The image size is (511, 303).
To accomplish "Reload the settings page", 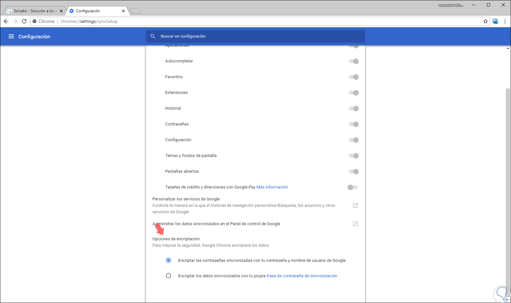I will [24, 21].
